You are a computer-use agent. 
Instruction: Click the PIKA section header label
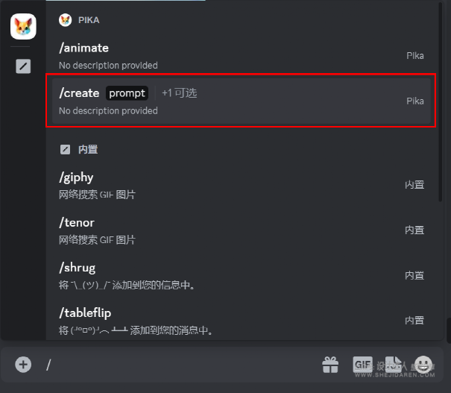(89, 20)
